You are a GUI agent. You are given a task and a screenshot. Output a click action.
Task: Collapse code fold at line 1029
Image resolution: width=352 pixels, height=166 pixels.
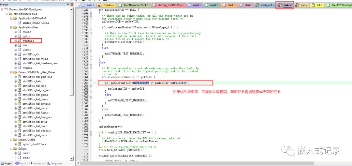coord(91,13)
